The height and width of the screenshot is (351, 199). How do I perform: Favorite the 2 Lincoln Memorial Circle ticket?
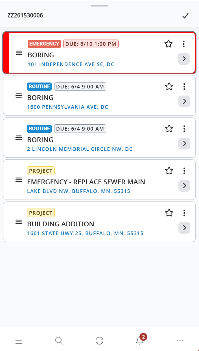tap(169, 129)
